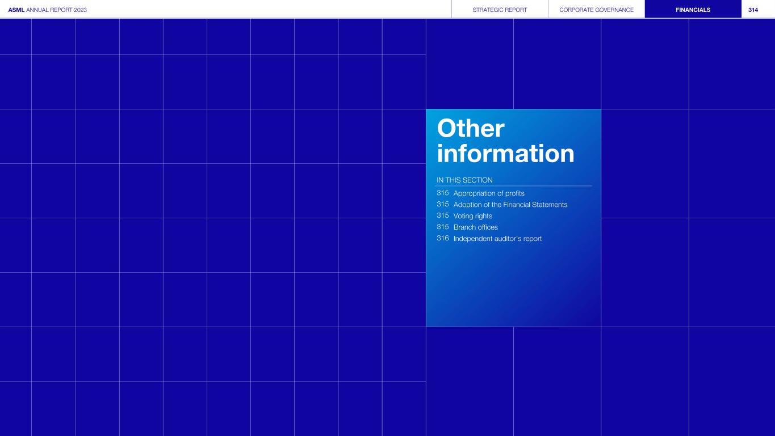Open the Independent auditor's report link
This screenshot has width=775, height=436.
click(x=497, y=239)
